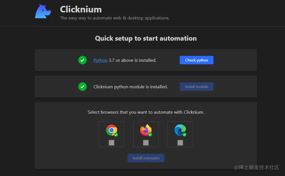The width and height of the screenshot is (285, 176).
Task: Click the Install extension button
Action: coord(146,158)
